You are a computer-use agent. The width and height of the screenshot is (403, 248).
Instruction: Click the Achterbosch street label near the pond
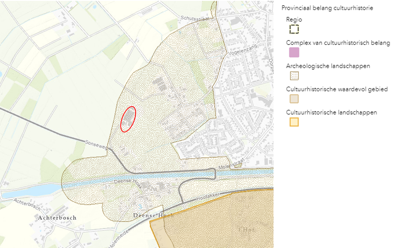pyautogui.click(x=27, y=204)
